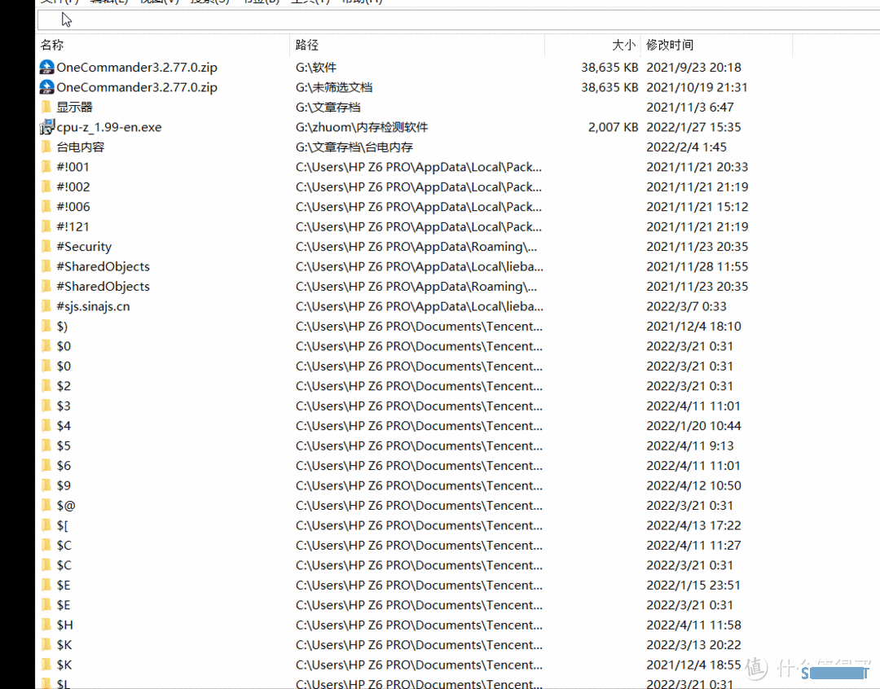Select the #!121 folder name
This screenshot has width=880, height=689.
pos(73,227)
